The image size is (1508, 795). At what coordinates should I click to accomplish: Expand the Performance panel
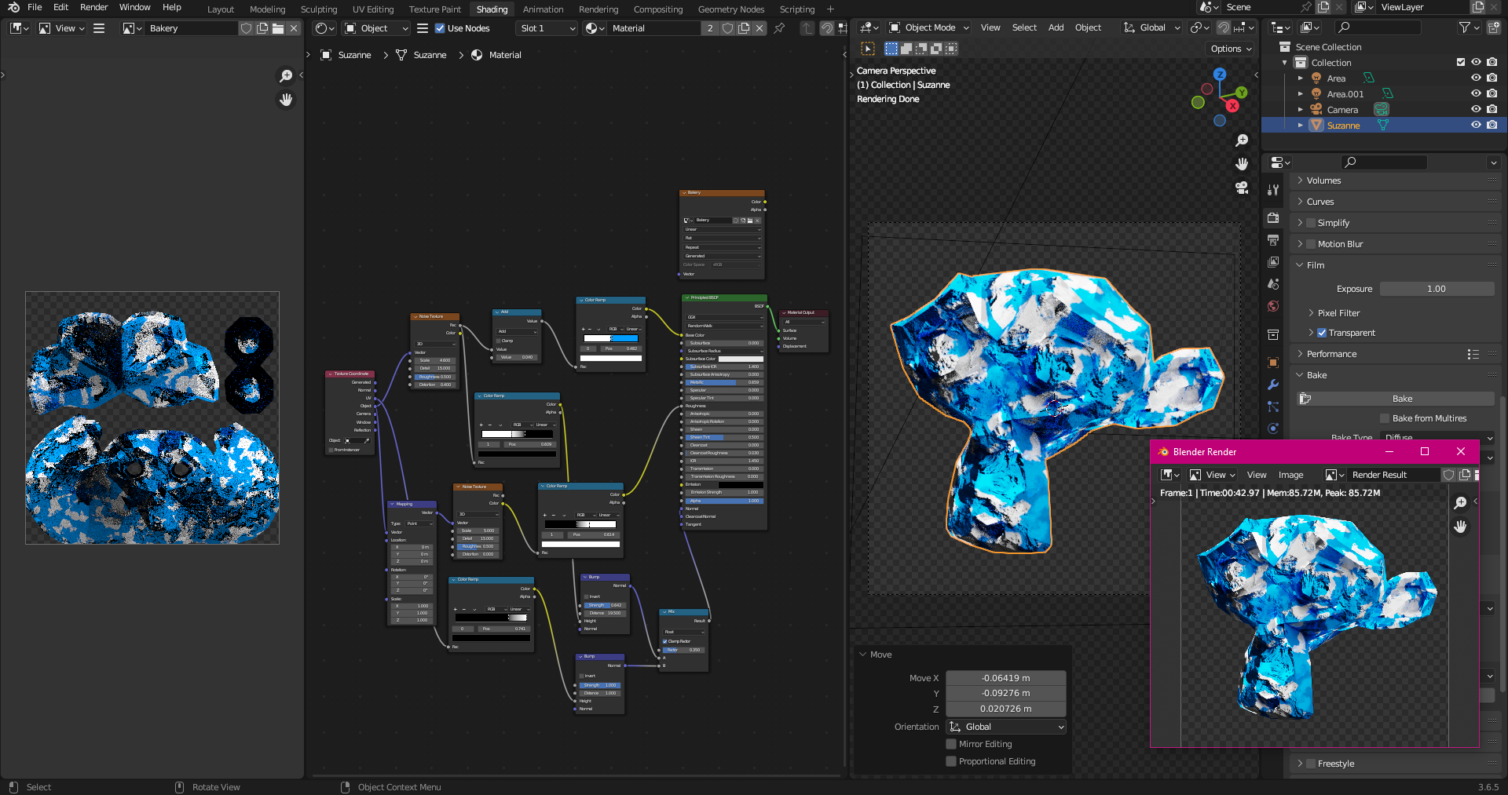[1331, 354]
